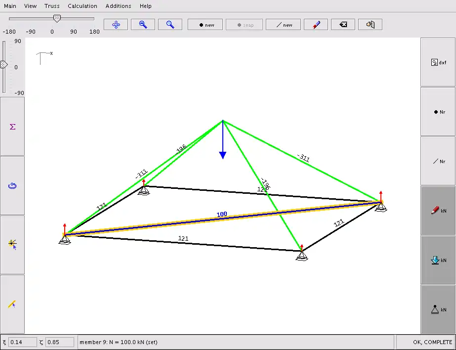This screenshot has width=456, height=350.
Task: Click the hand pointing tool button
Action: tap(370, 25)
